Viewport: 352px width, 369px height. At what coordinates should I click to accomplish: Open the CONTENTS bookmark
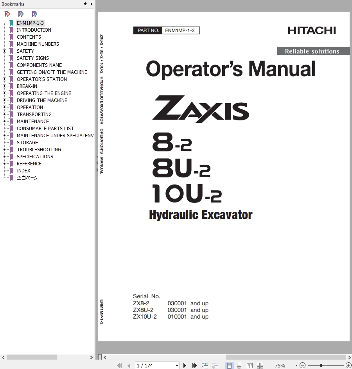[x=29, y=37]
